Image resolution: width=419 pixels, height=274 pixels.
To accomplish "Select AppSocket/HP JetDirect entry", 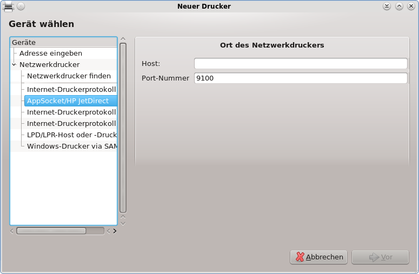I will (x=71, y=101).
